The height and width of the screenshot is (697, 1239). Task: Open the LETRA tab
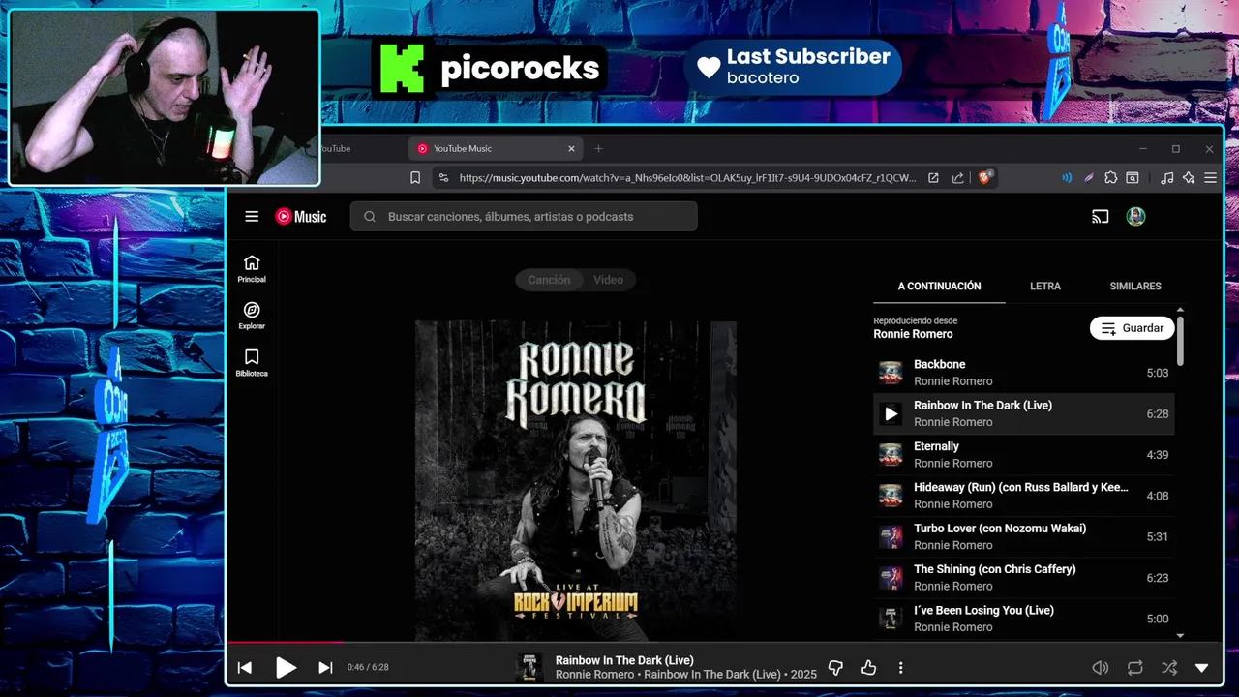pos(1045,286)
